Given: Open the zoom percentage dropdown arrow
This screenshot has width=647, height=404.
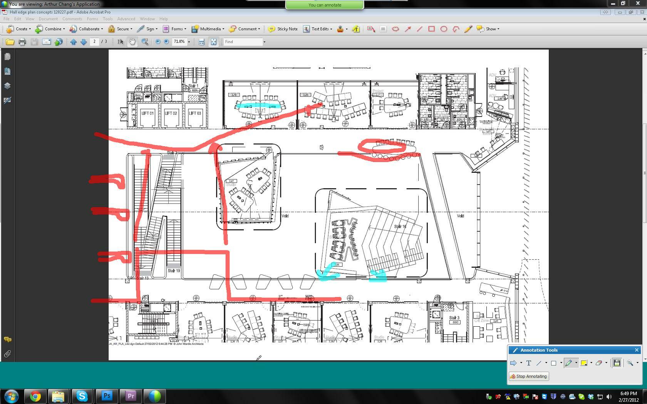Looking at the screenshot, I should pos(189,42).
